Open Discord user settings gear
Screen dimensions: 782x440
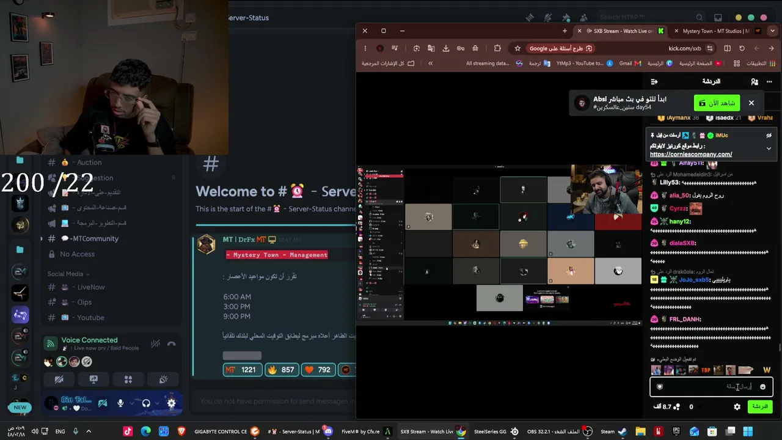[171, 403]
